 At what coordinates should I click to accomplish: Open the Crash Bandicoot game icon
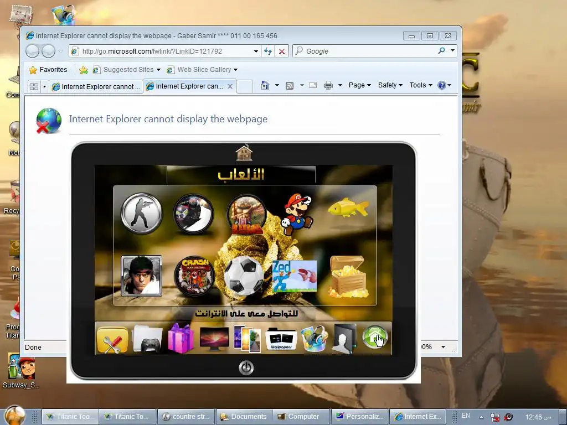194,276
